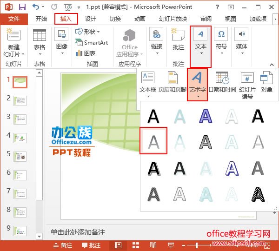Toggle 备注 notes pane in status bar

(x=63, y=245)
